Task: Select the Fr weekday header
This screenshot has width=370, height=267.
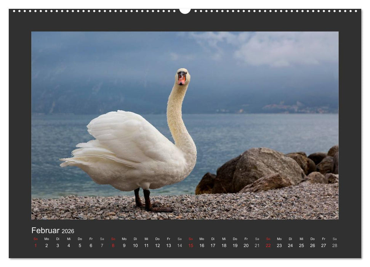Action: (90, 239)
